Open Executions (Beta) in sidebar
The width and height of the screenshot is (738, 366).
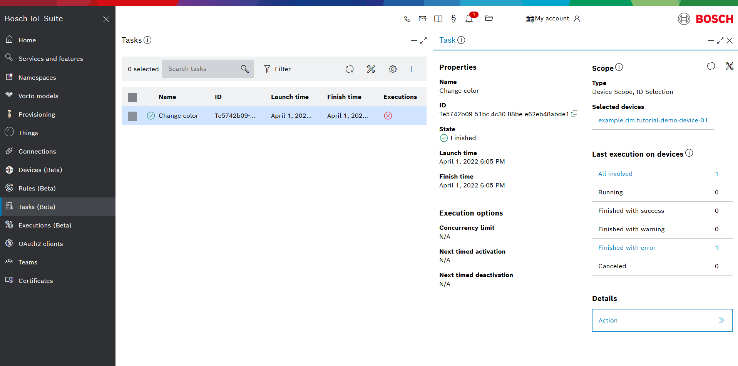(x=58, y=225)
